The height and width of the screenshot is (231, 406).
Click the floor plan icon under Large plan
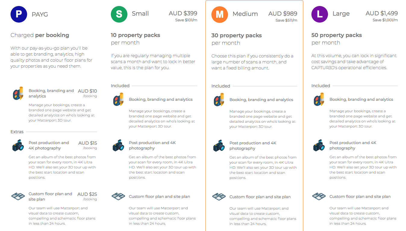[319, 196]
